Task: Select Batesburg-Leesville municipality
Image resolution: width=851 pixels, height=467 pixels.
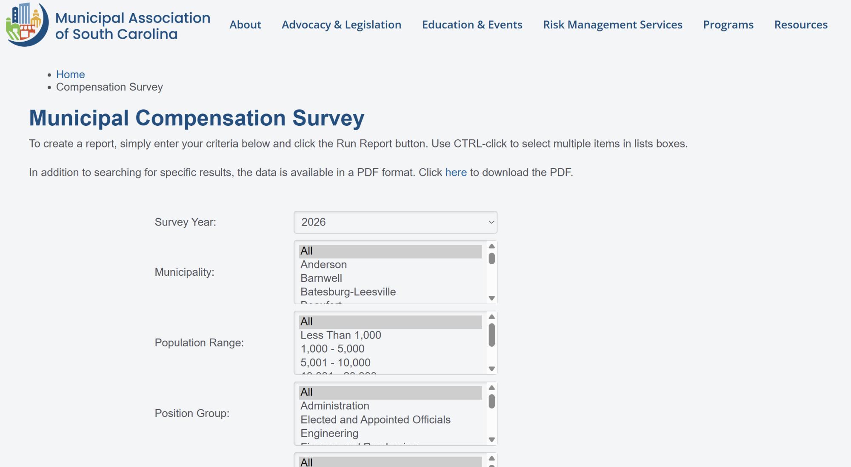Action: 390,292
